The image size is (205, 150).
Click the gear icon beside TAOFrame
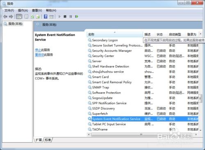(90, 129)
